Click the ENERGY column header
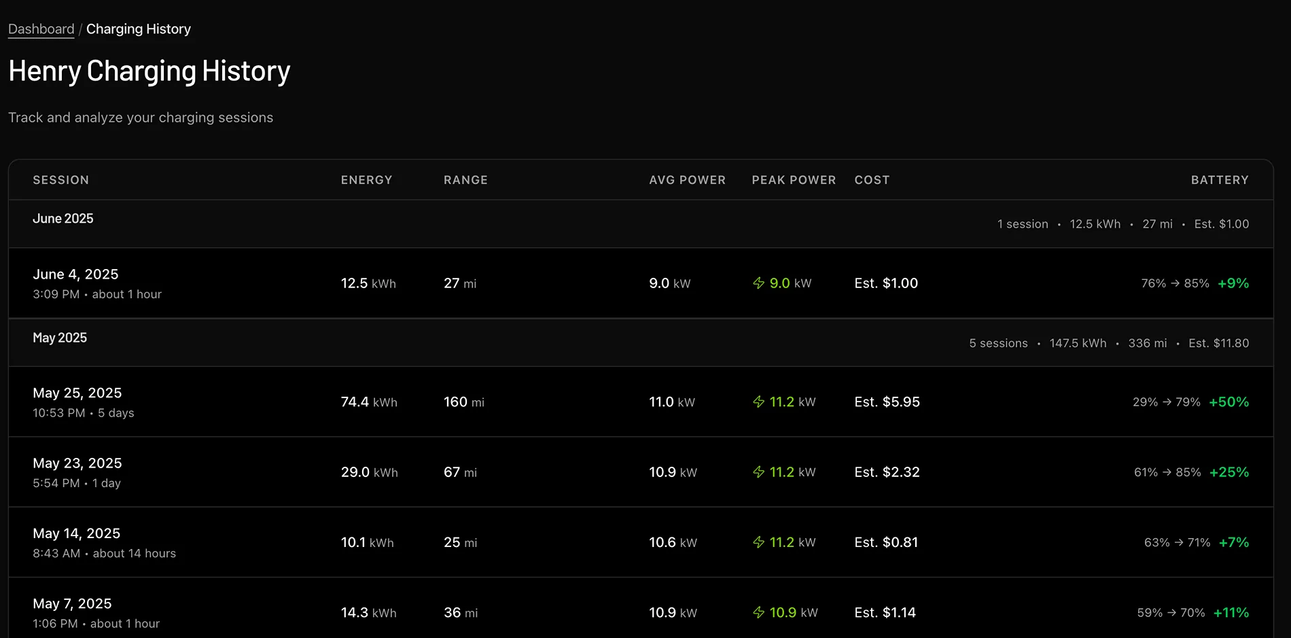The image size is (1291, 638). coord(367,180)
